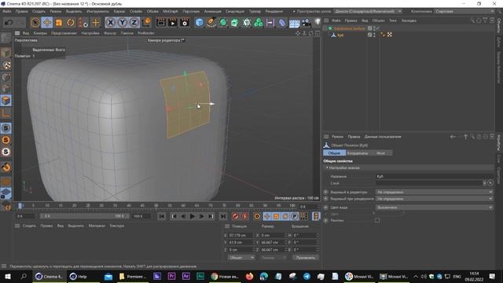The width and height of the screenshot is (503, 283).
Task: Activate the Rotate tool in the toolbar
Action: pos(71,23)
